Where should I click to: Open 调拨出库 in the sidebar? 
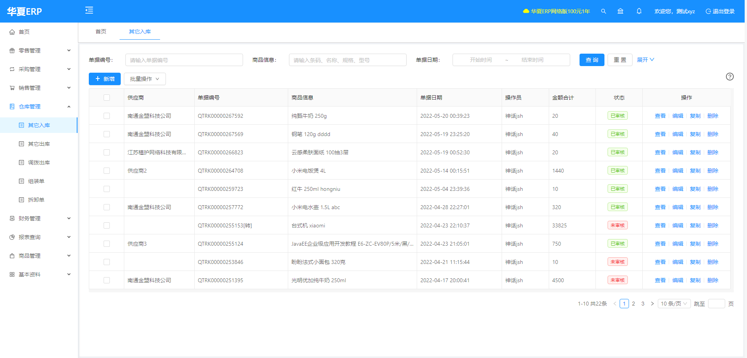coord(39,162)
